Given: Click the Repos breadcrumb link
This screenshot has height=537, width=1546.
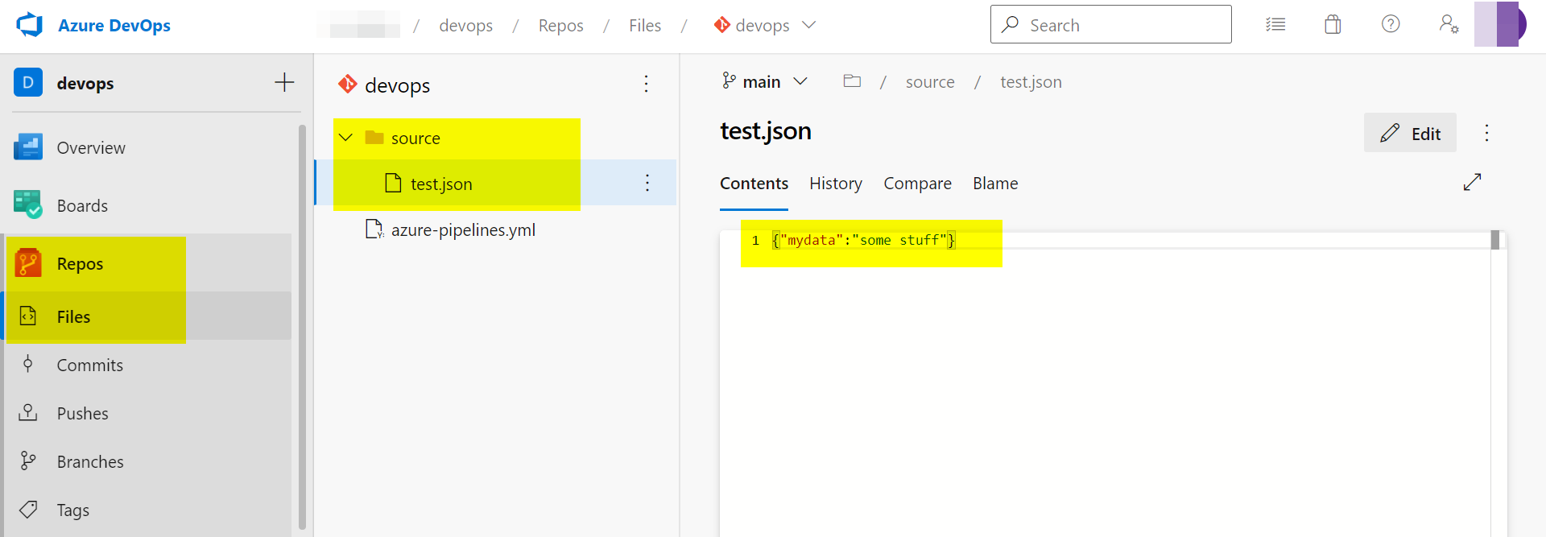Looking at the screenshot, I should point(560,26).
